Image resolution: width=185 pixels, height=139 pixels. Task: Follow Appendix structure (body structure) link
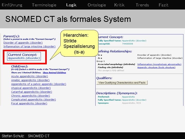point(156,67)
